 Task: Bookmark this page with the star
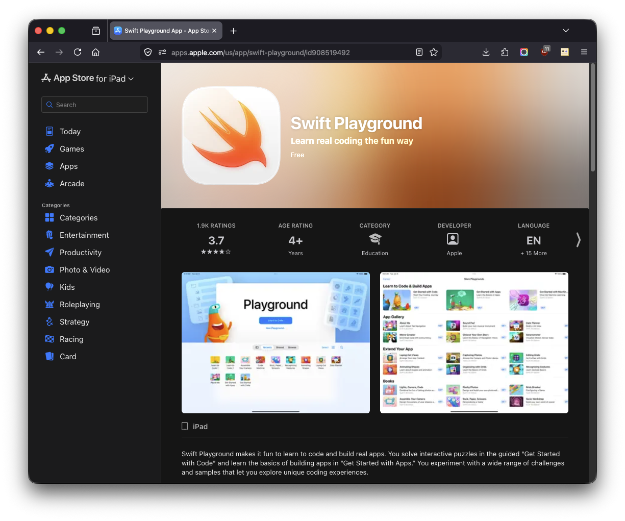434,52
